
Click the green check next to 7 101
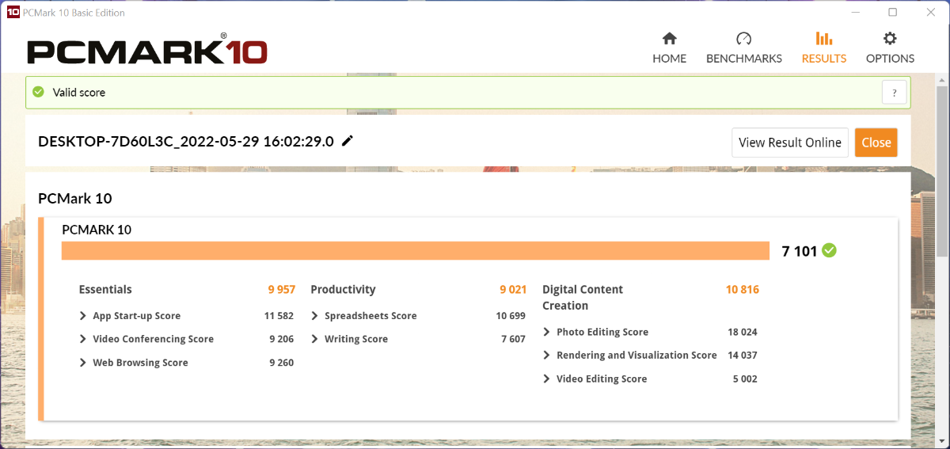829,251
